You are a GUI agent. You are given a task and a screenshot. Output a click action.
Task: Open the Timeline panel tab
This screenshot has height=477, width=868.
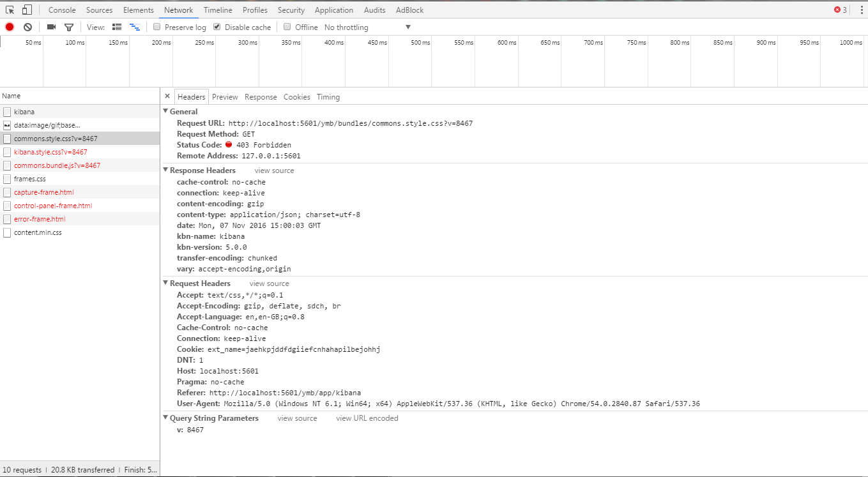pos(218,10)
